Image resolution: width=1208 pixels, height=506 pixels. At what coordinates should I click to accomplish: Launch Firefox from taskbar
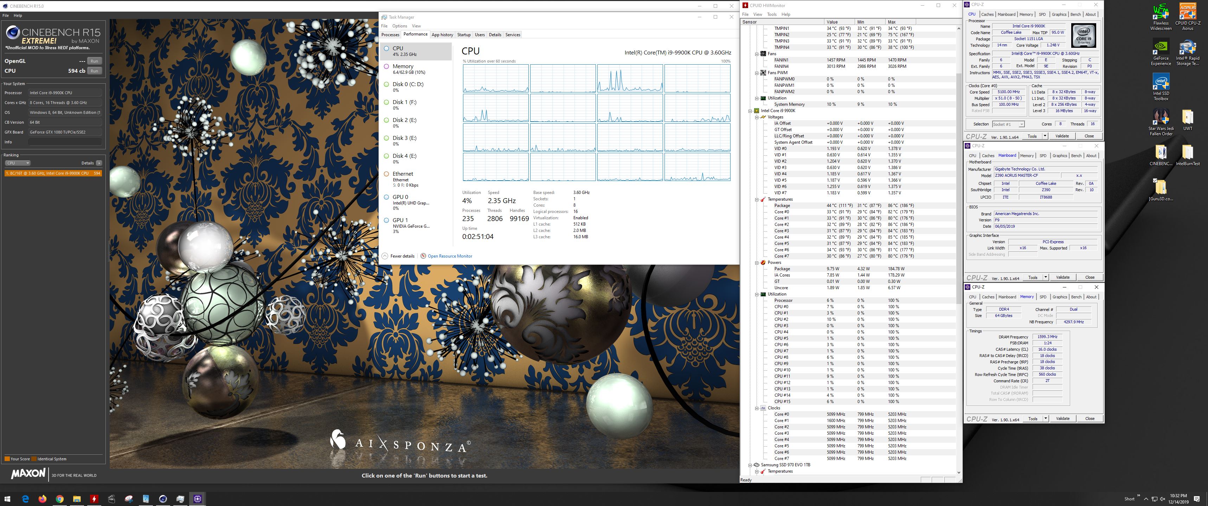click(x=43, y=499)
